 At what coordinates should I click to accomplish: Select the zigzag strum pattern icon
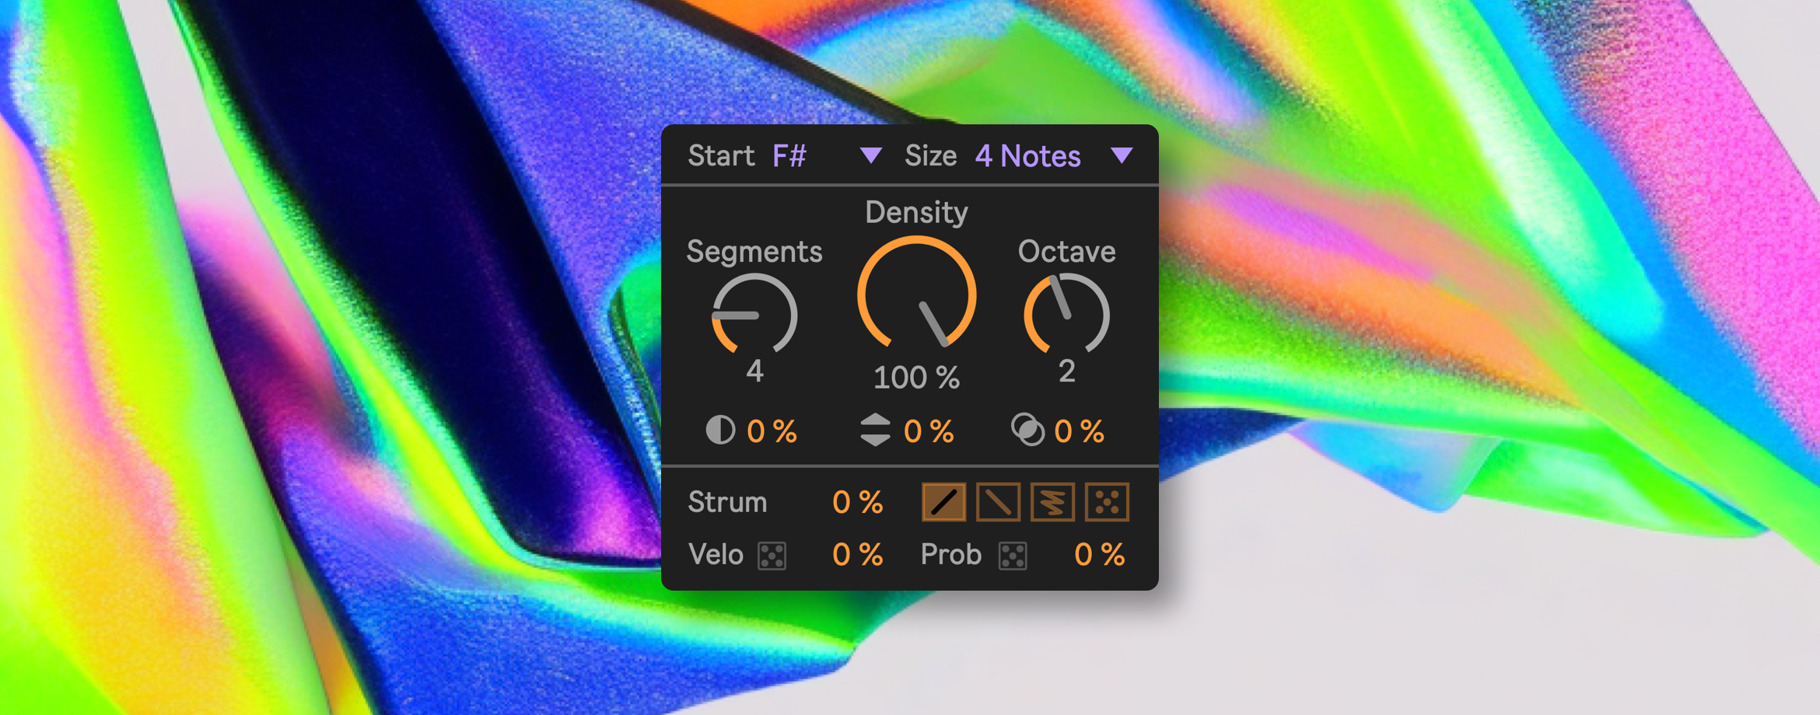click(x=1052, y=502)
